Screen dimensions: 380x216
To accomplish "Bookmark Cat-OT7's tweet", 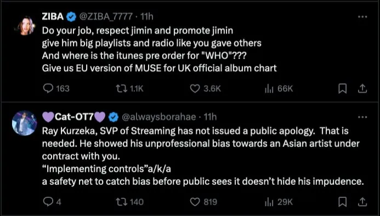I will point(342,202).
